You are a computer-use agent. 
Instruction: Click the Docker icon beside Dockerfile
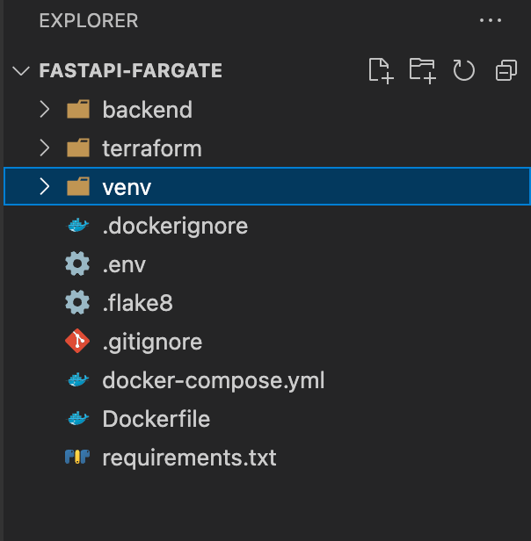(x=78, y=419)
